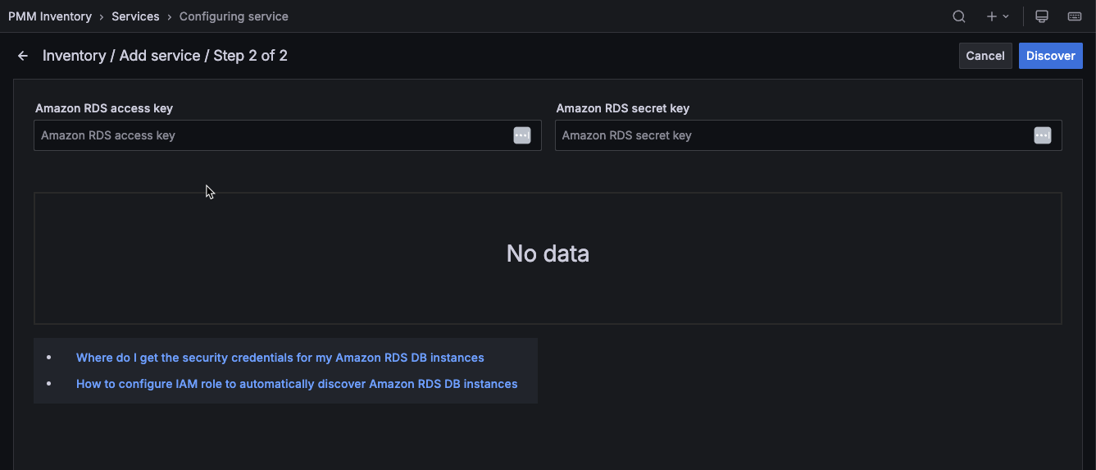1096x470 pixels.
Task: Open the plus add menu
Action: [x=998, y=16]
